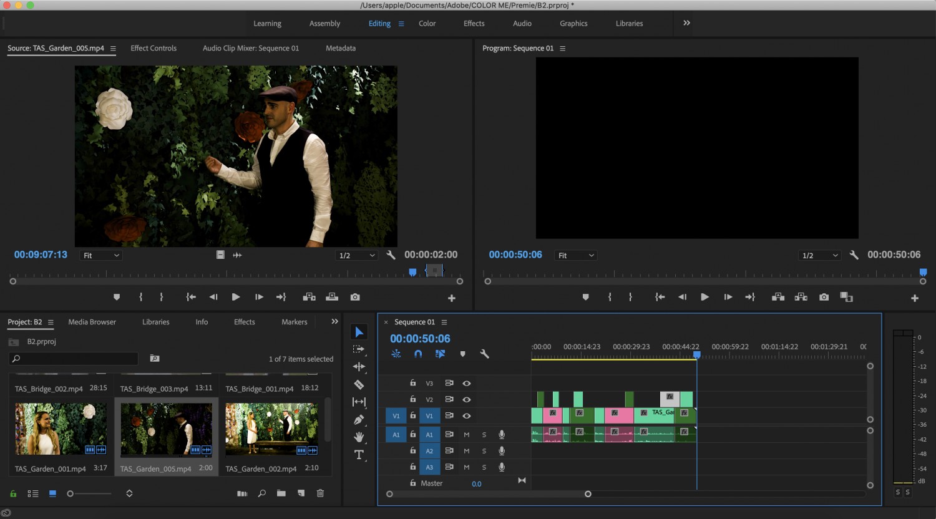This screenshot has width=936, height=519.
Task: Click the Project panel search field
Action: pos(74,359)
